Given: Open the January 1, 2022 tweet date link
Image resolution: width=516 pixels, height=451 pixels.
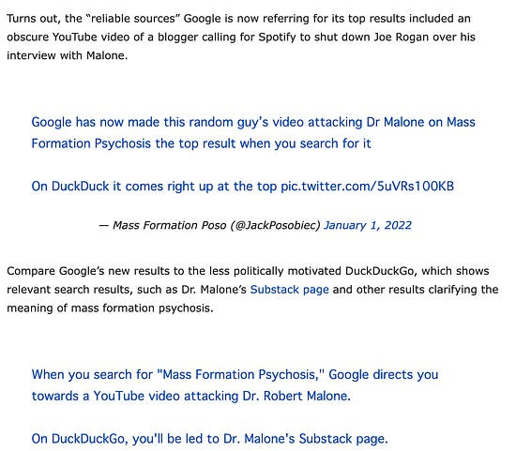Looking at the screenshot, I should [x=368, y=225].
